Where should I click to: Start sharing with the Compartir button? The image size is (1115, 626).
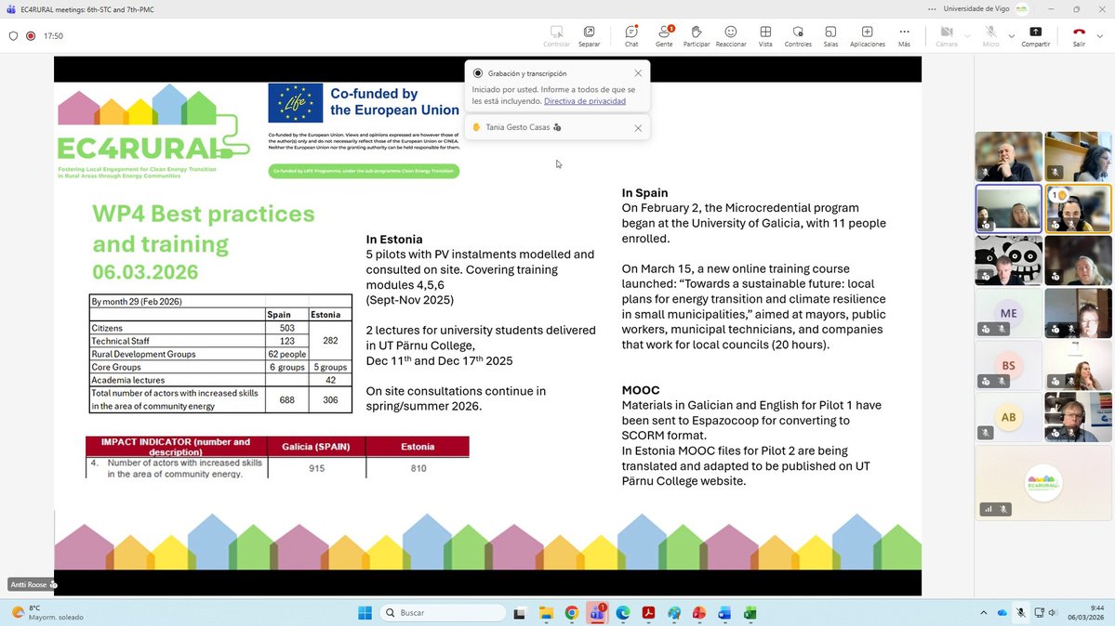tap(1035, 32)
